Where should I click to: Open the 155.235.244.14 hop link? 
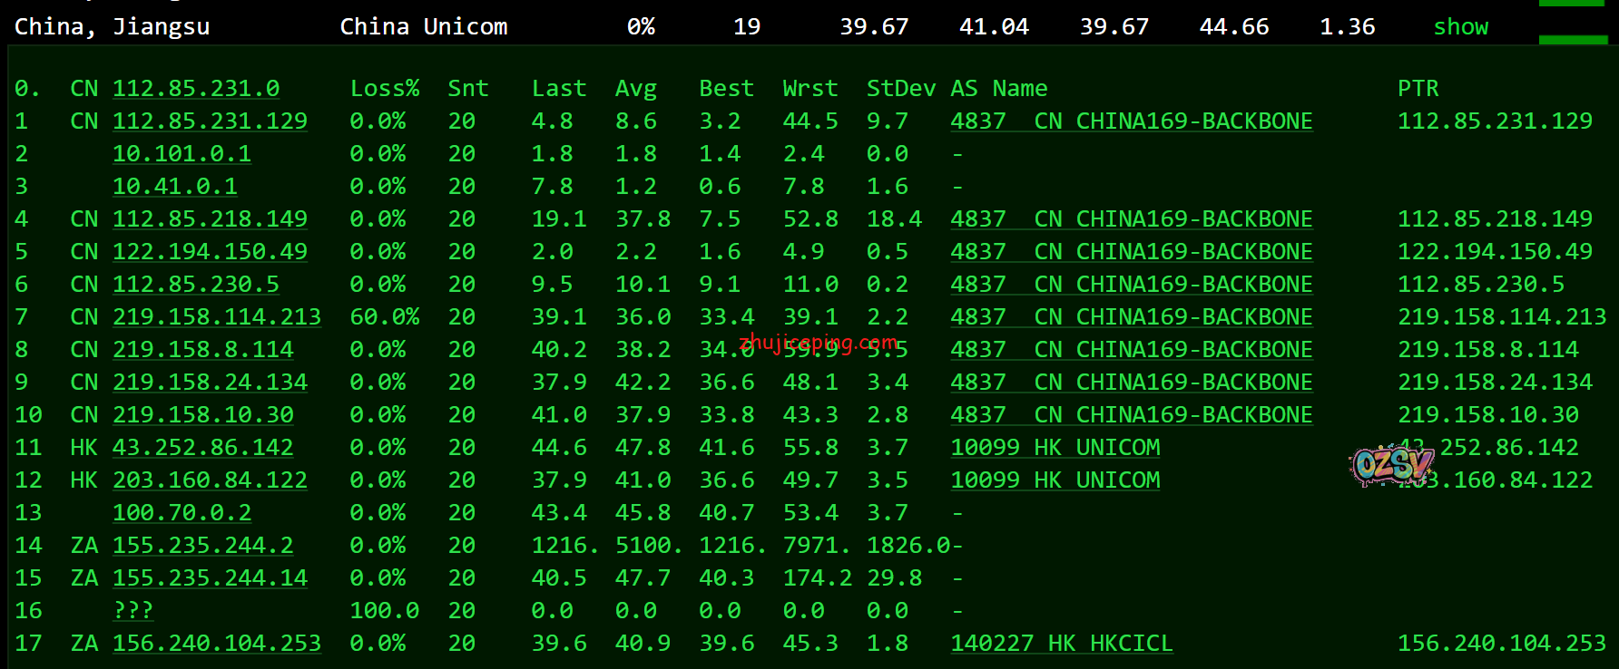tap(210, 578)
